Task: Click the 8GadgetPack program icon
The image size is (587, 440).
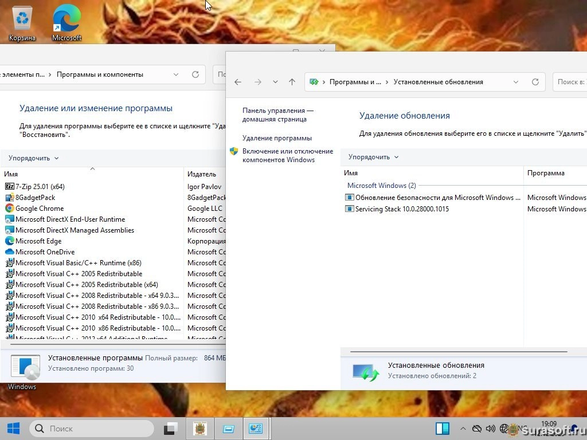Action: click(x=10, y=197)
